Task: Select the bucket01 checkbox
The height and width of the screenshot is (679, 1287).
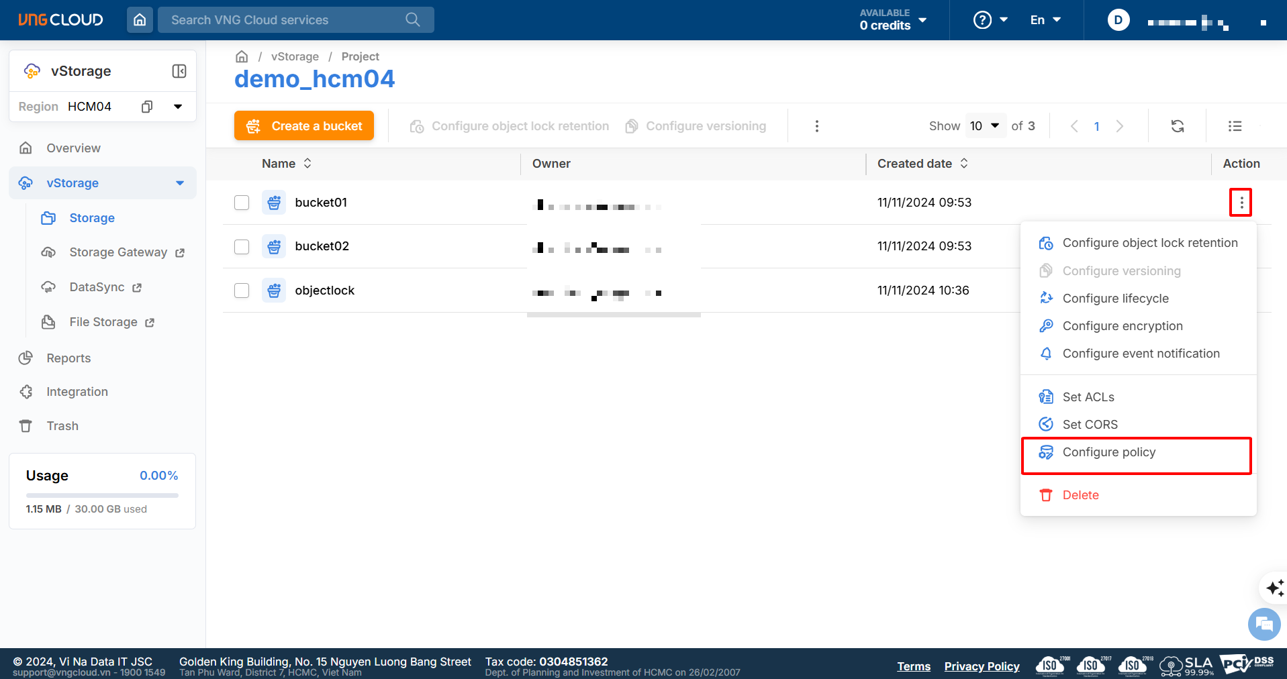Action: (x=242, y=203)
